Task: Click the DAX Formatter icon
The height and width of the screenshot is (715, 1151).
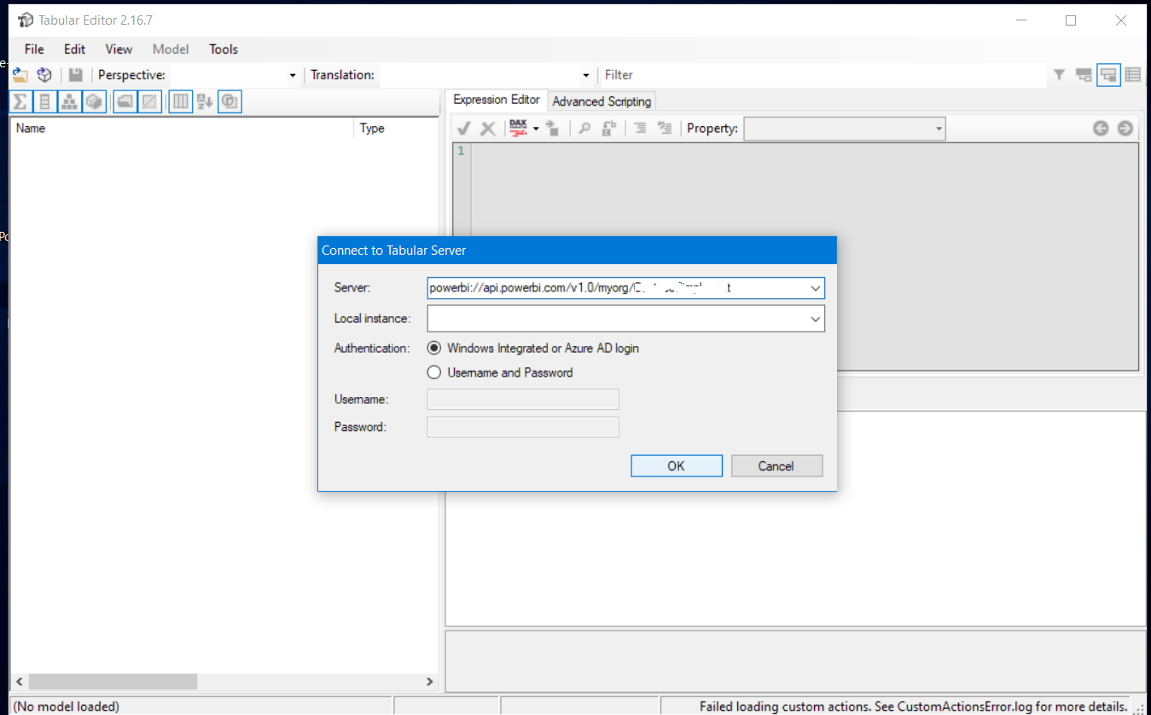Action: (518, 128)
